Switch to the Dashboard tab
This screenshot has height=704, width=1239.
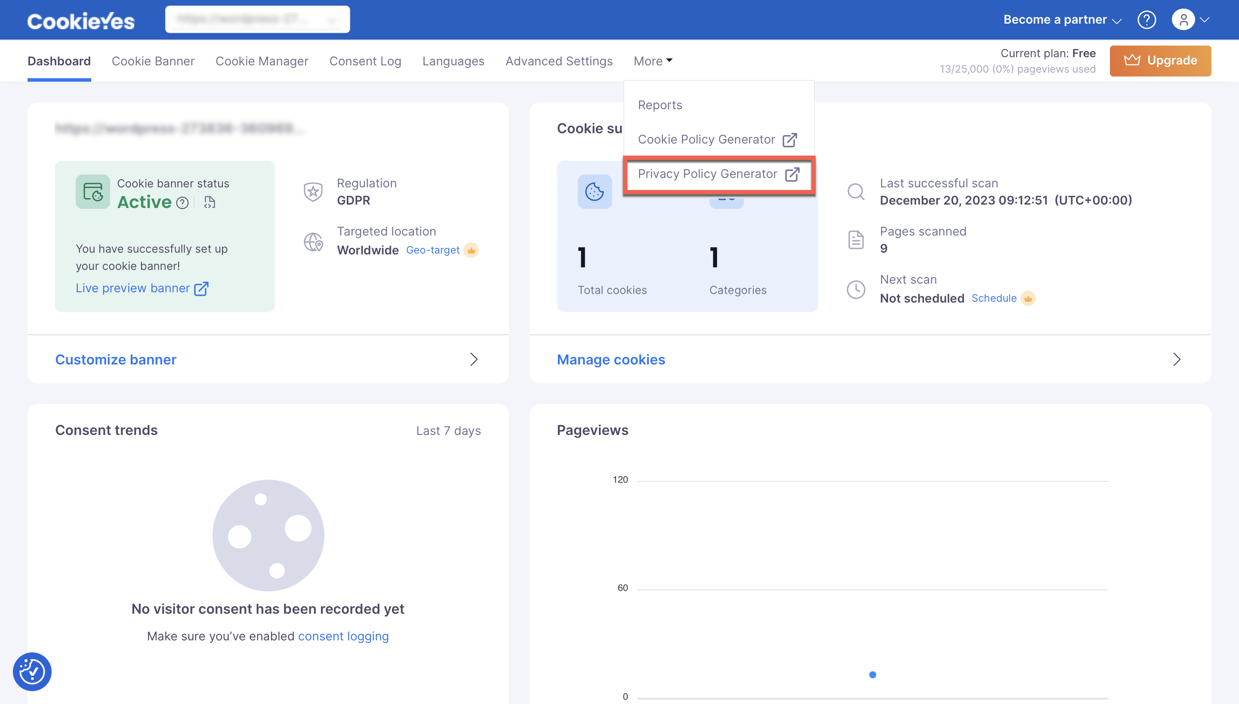(x=59, y=61)
